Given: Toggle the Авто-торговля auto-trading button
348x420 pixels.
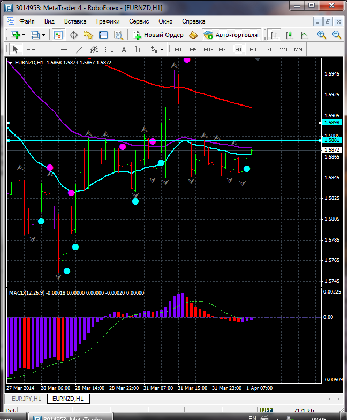Looking at the screenshot, I should click(x=231, y=35).
